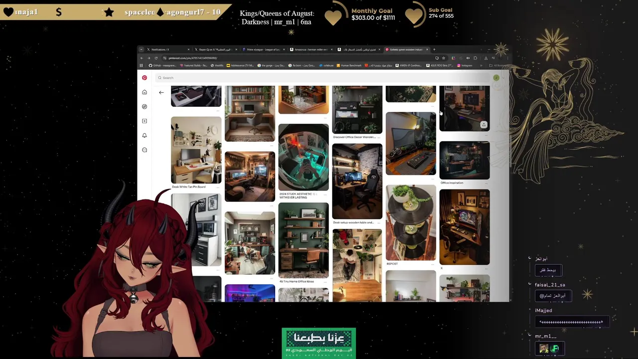Bookmark this page with the star icon

443,58
